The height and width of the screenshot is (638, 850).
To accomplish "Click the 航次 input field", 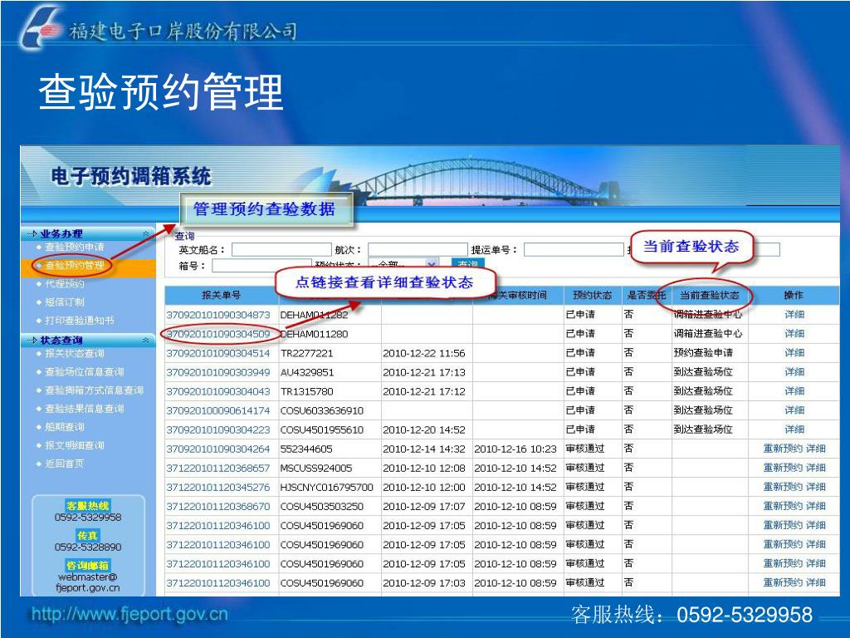I will pyautogui.click(x=418, y=249).
